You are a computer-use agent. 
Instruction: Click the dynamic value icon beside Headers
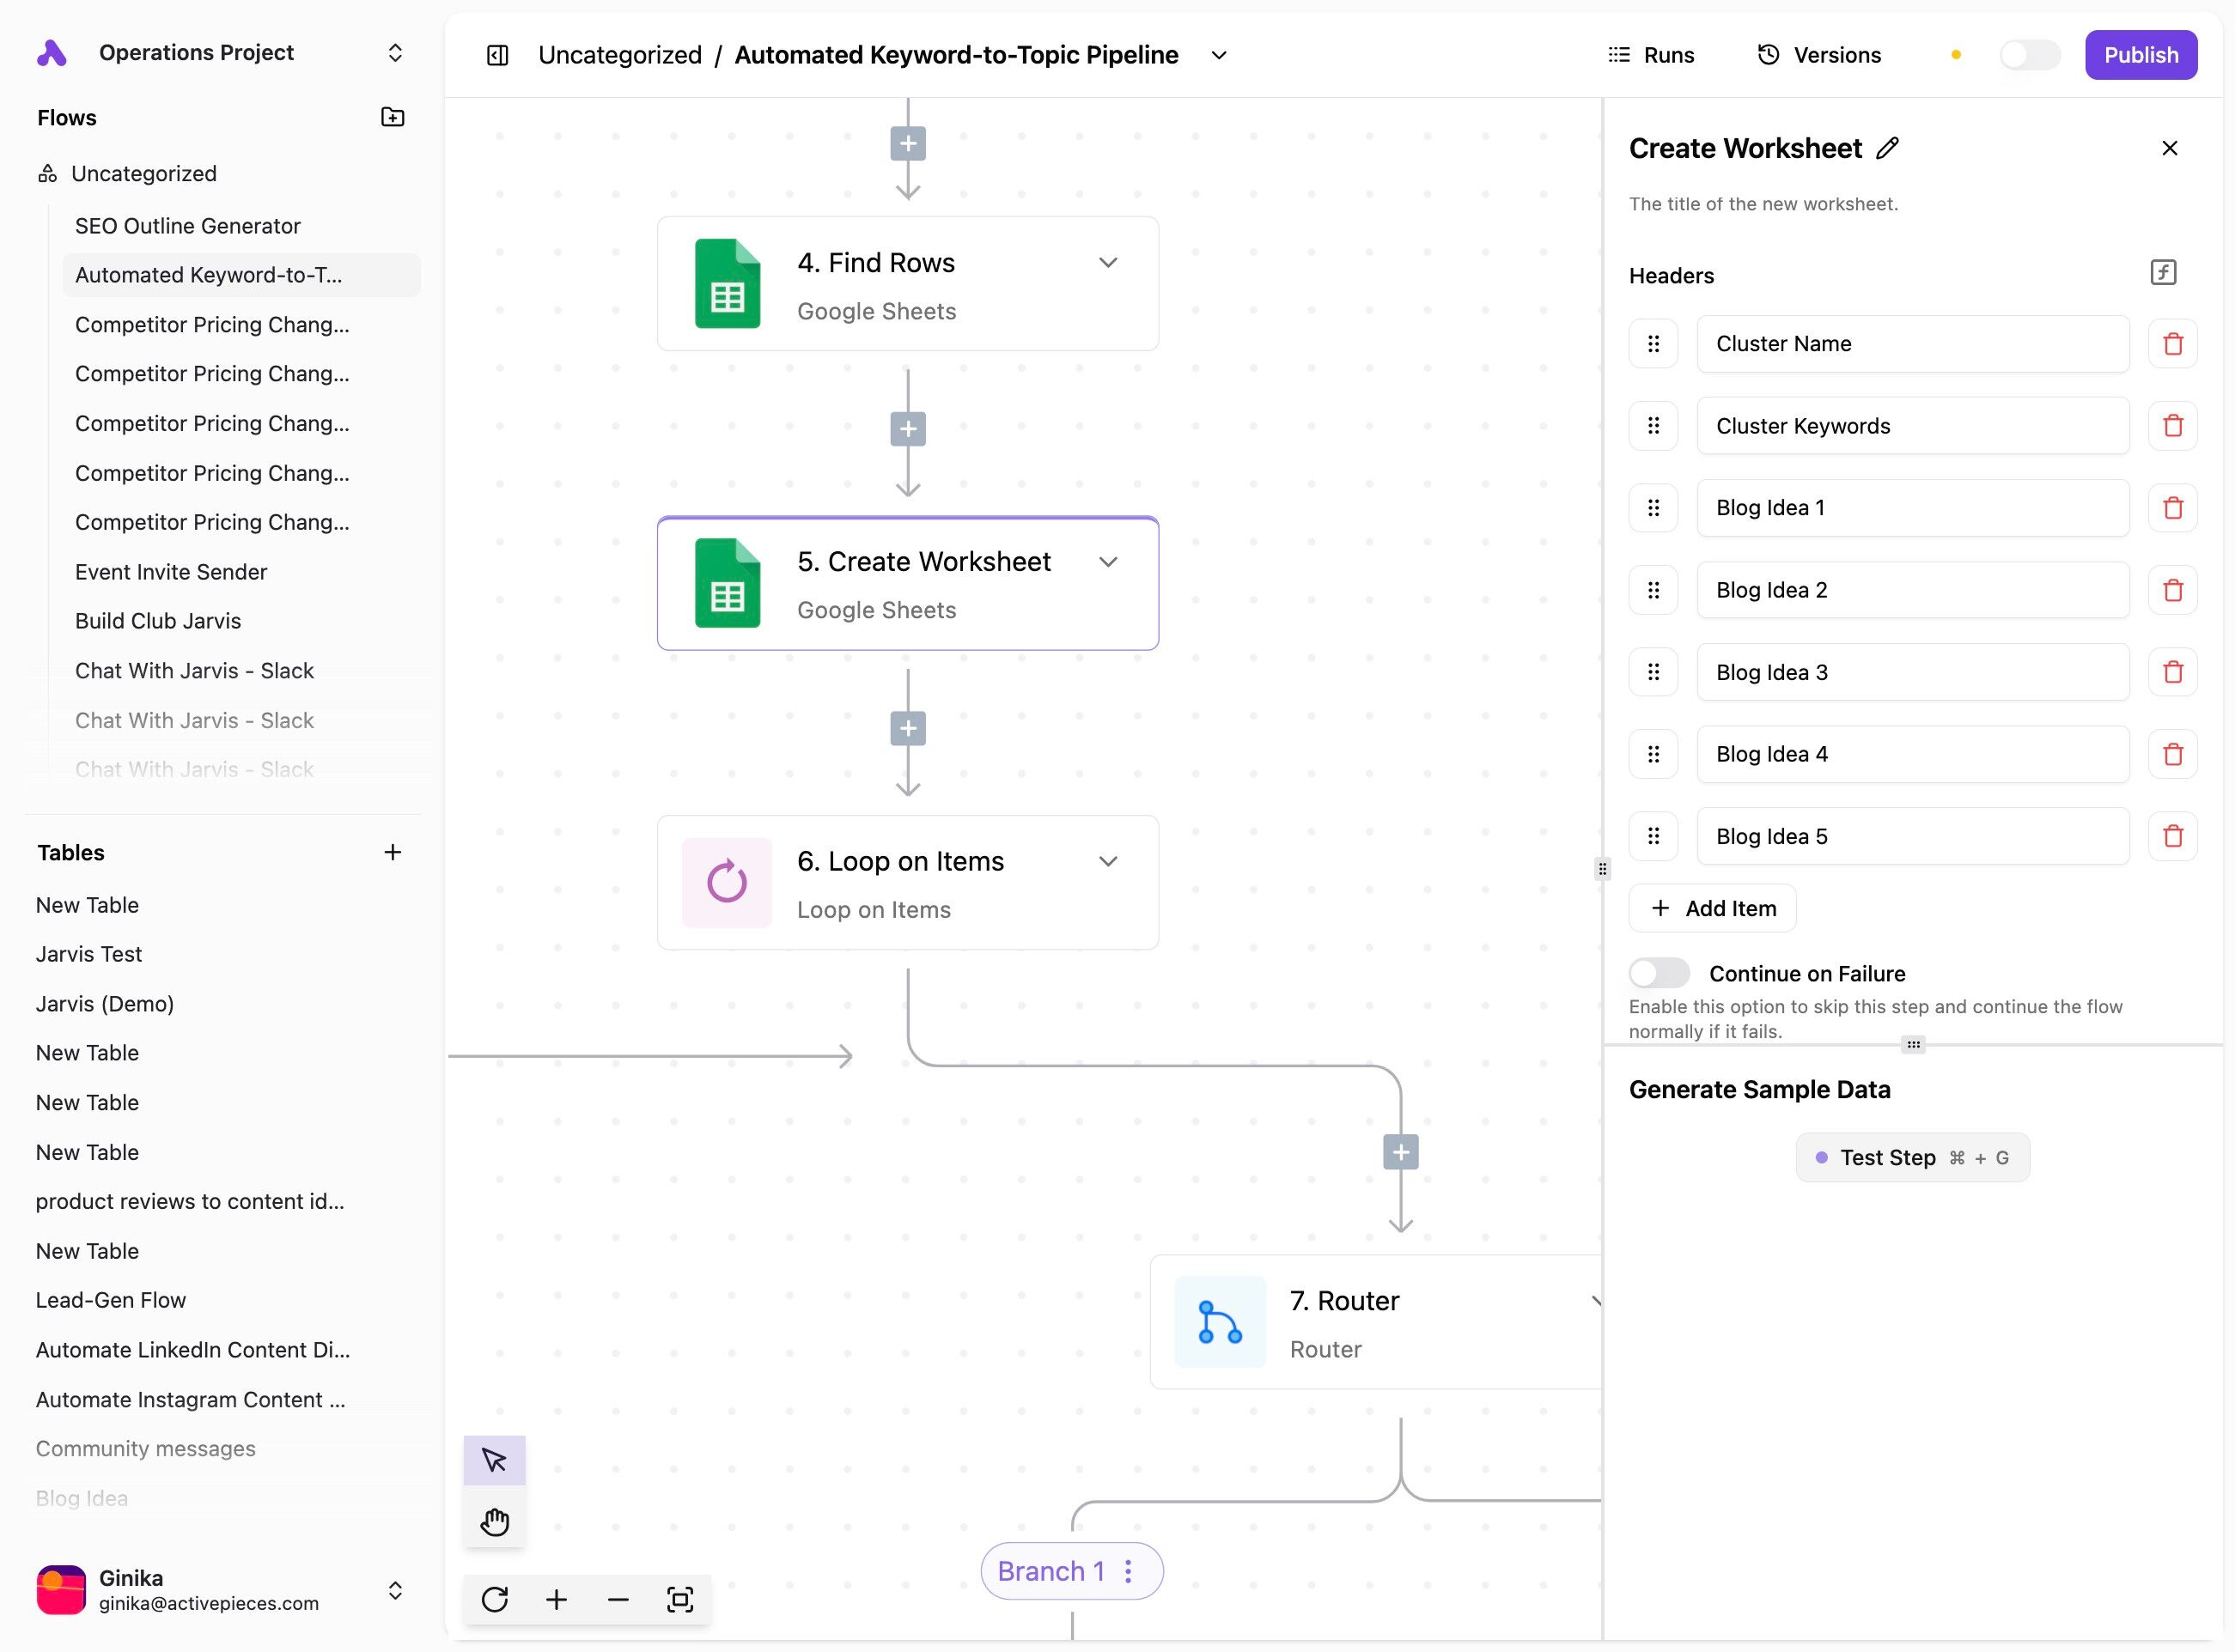[x=2163, y=273]
